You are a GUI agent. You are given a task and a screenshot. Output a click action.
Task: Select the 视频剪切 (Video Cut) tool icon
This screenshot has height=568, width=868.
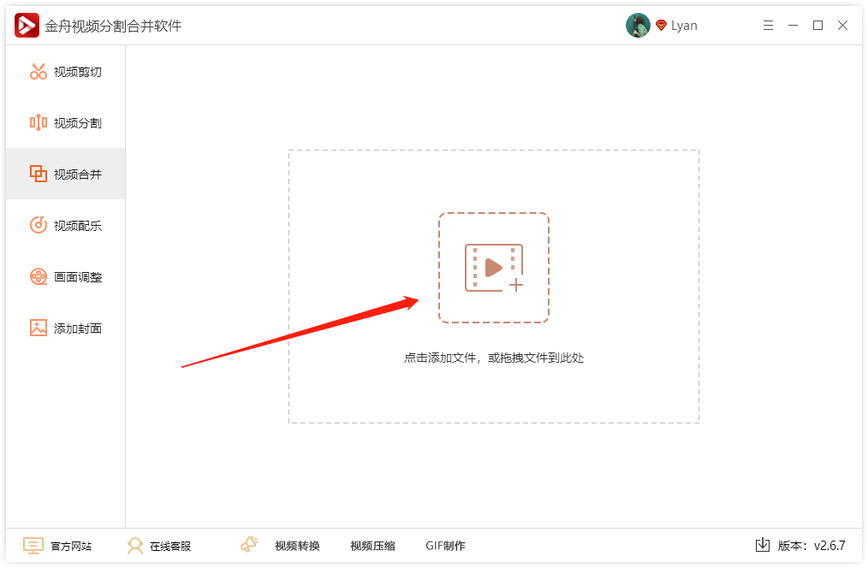click(x=38, y=71)
